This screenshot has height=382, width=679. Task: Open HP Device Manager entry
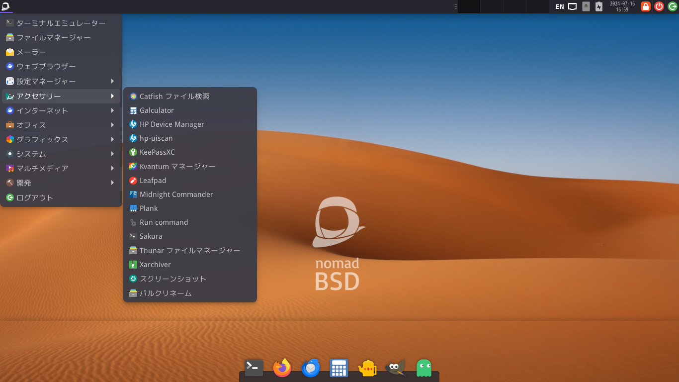(190, 124)
